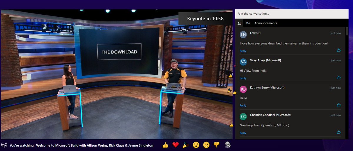Switch to the All chat tab

[239, 23]
